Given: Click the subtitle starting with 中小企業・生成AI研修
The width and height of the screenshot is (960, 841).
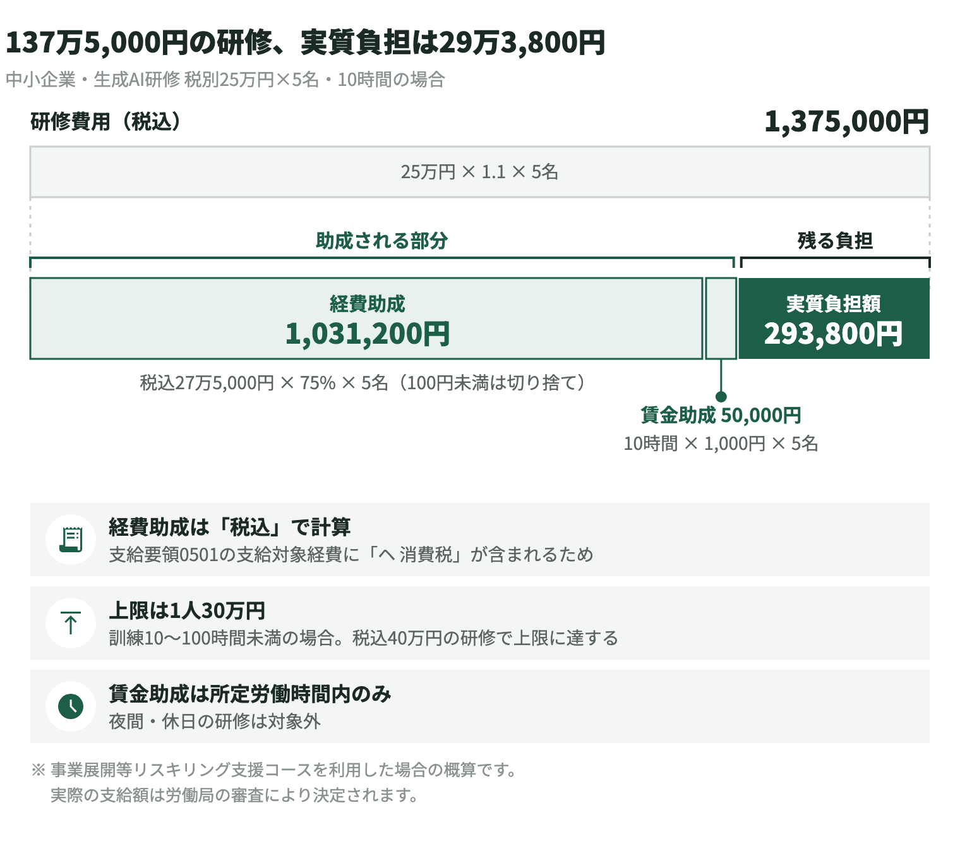Looking at the screenshot, I should coord(225,80).
